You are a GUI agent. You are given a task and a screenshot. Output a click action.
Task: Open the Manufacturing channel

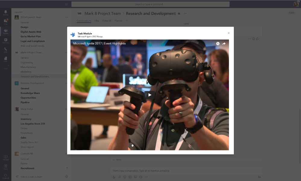pos(28,67)
